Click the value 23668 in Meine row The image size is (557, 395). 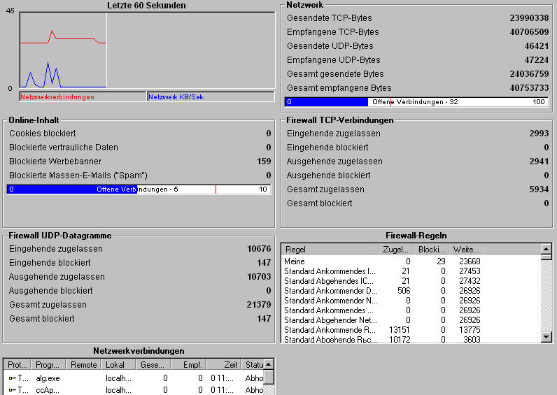470,261
